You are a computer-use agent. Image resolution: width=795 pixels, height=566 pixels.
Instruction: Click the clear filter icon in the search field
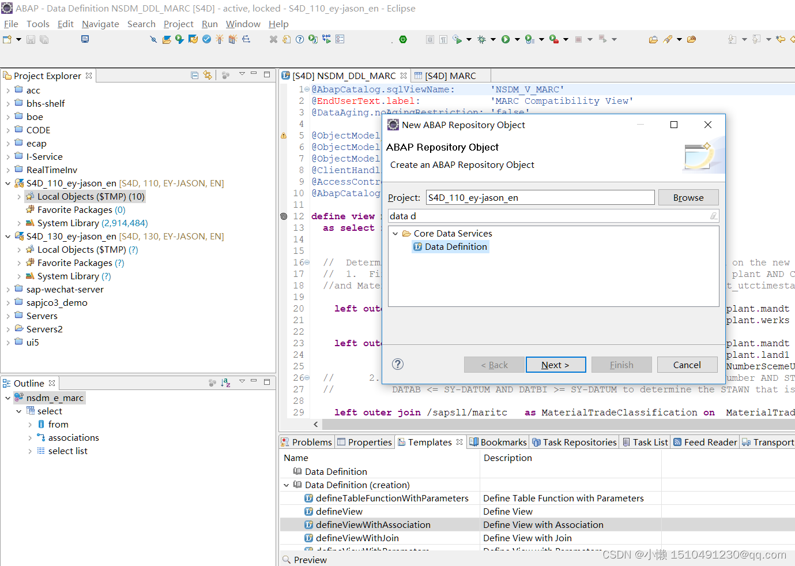[714, 216]
